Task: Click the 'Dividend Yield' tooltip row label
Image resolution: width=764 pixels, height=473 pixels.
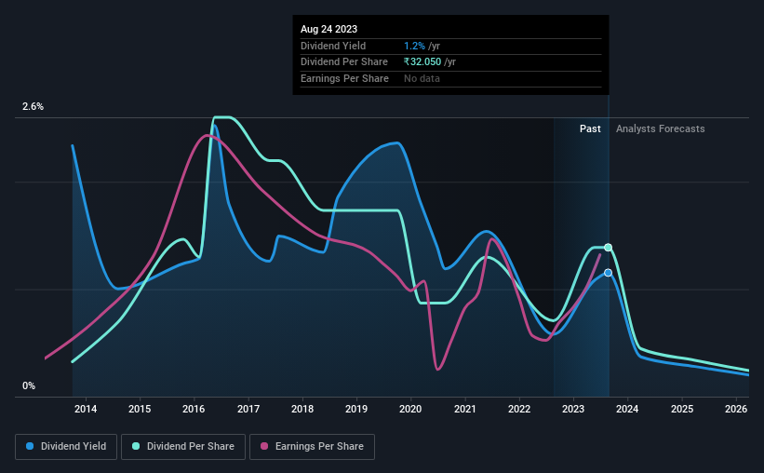Action: point(333,46)
